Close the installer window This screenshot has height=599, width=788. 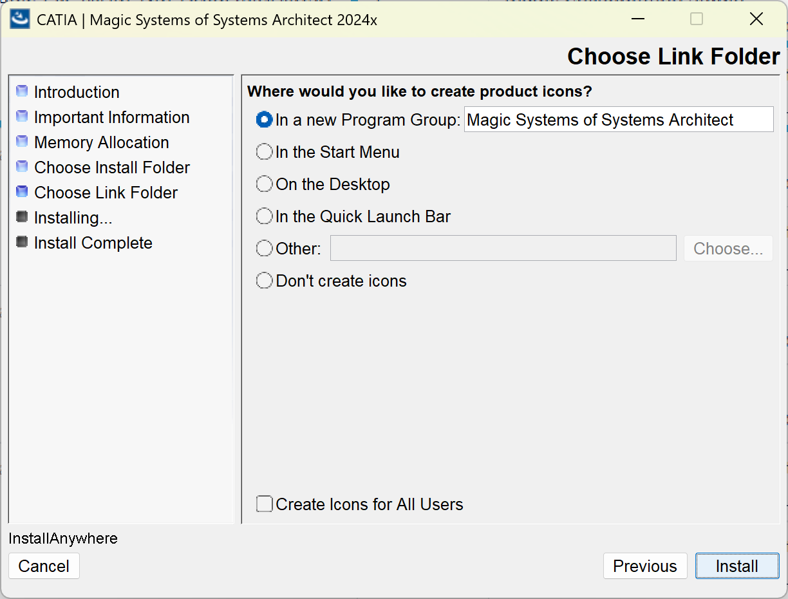(756, 19)
